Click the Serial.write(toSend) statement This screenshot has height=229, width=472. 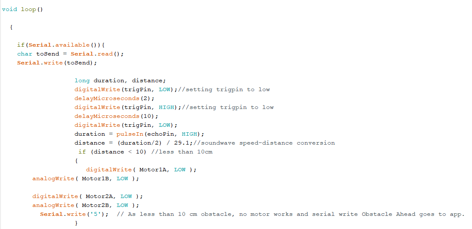[57, 63]
